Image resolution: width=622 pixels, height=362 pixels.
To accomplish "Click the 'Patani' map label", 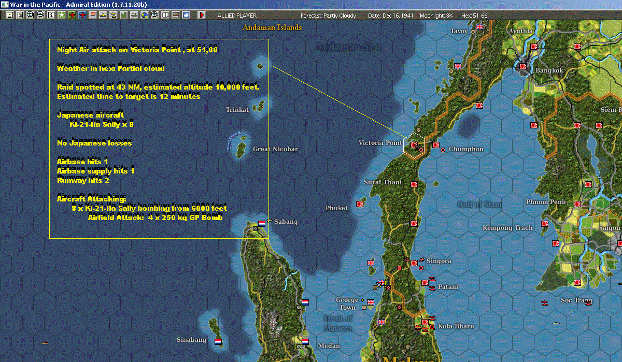I will (448, 287).
